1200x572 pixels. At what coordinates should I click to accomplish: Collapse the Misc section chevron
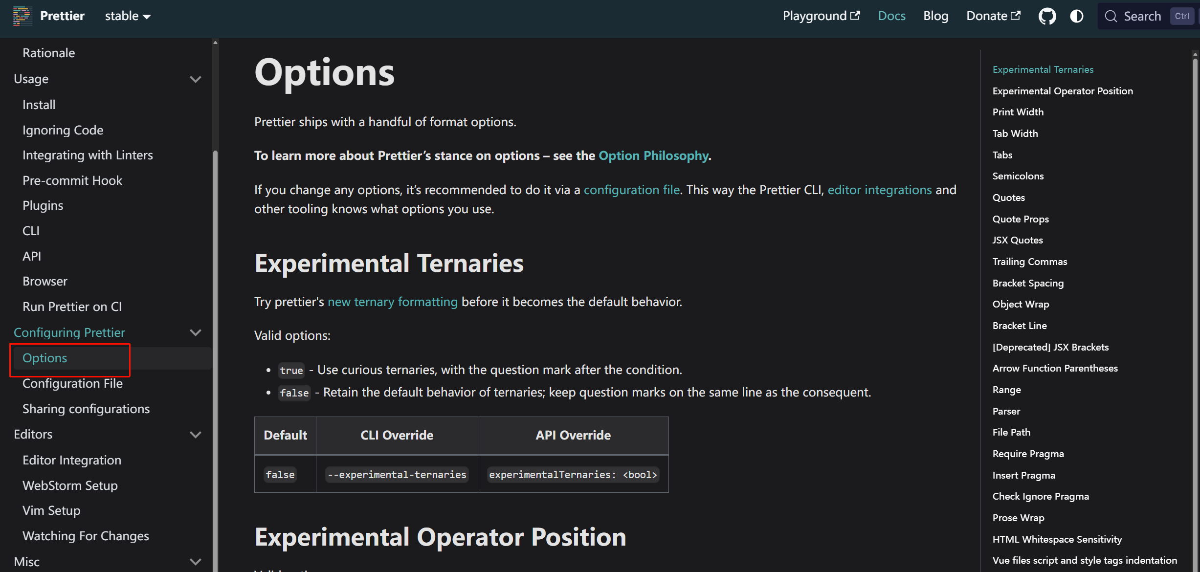[x=196, y=562]
